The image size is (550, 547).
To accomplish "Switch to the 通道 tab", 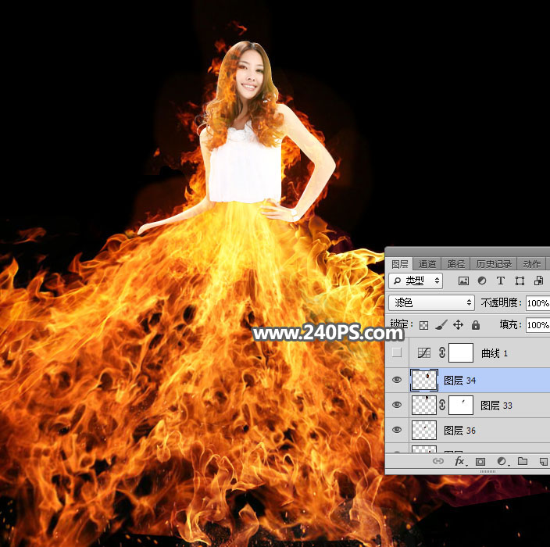I will [x=427, y=264].
